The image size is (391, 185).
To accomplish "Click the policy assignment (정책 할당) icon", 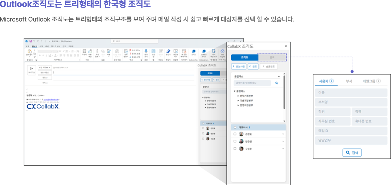I will (x=126, y=51).
